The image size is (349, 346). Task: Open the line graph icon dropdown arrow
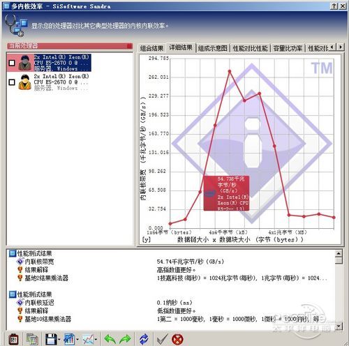pos(96,340)
